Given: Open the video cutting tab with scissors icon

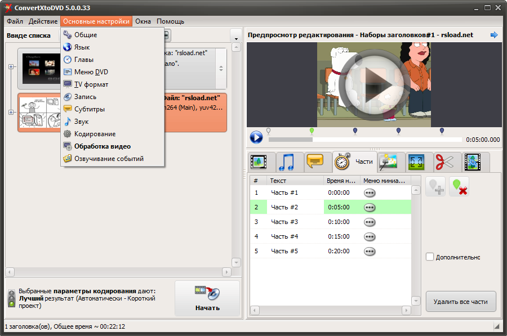Looking at the screenshot, I should point(444,162).
